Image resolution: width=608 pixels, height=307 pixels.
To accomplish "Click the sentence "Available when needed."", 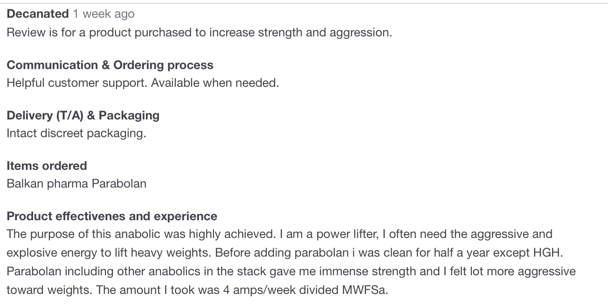I will [215, 83].
